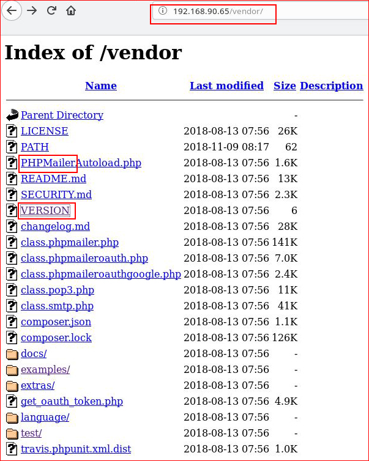Click the file icon beside class.smtp.php
This screenshot has height=461, width=369.
pos(12,306)
